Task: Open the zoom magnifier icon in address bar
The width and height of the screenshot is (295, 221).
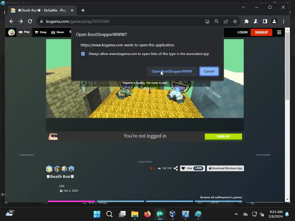Action: [217, 21]
